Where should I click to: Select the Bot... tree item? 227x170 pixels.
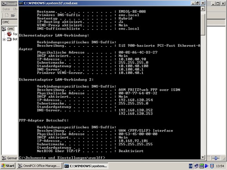(15, 39)
